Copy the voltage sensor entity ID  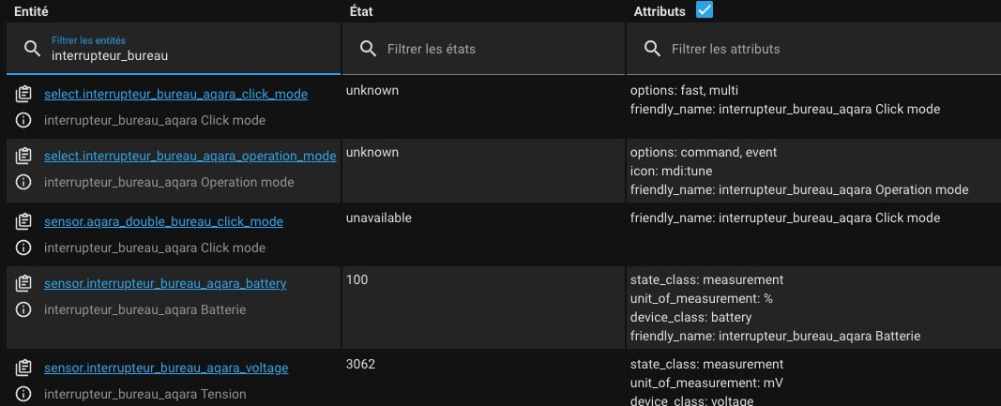pyautogui.click(x=23, y=368)
